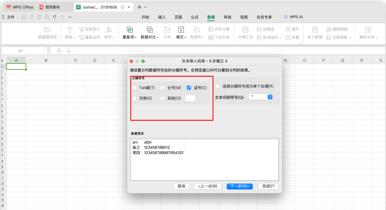Click the 重复项 duplicates icon

(x=129, y=30)
